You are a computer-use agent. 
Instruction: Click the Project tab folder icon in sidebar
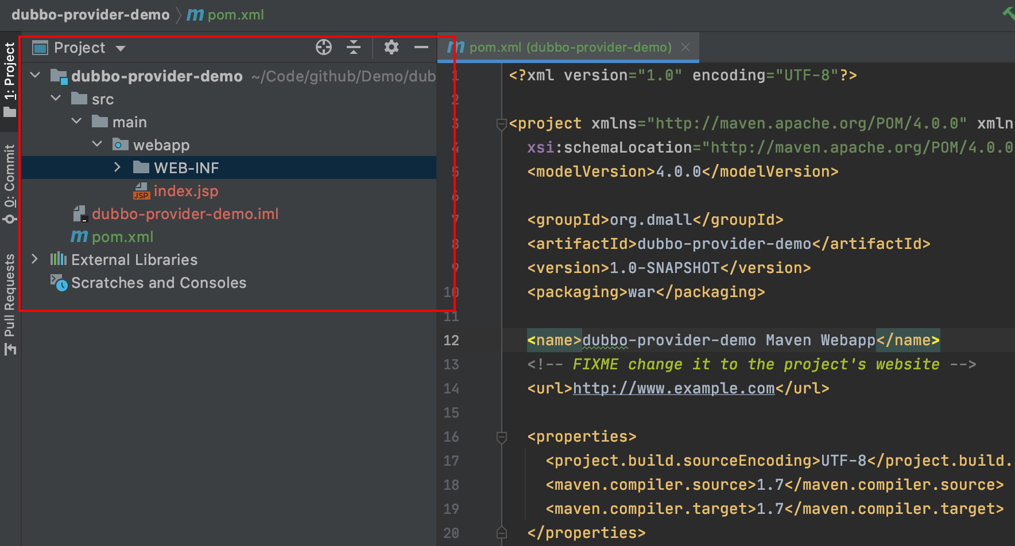pos(9,112)
